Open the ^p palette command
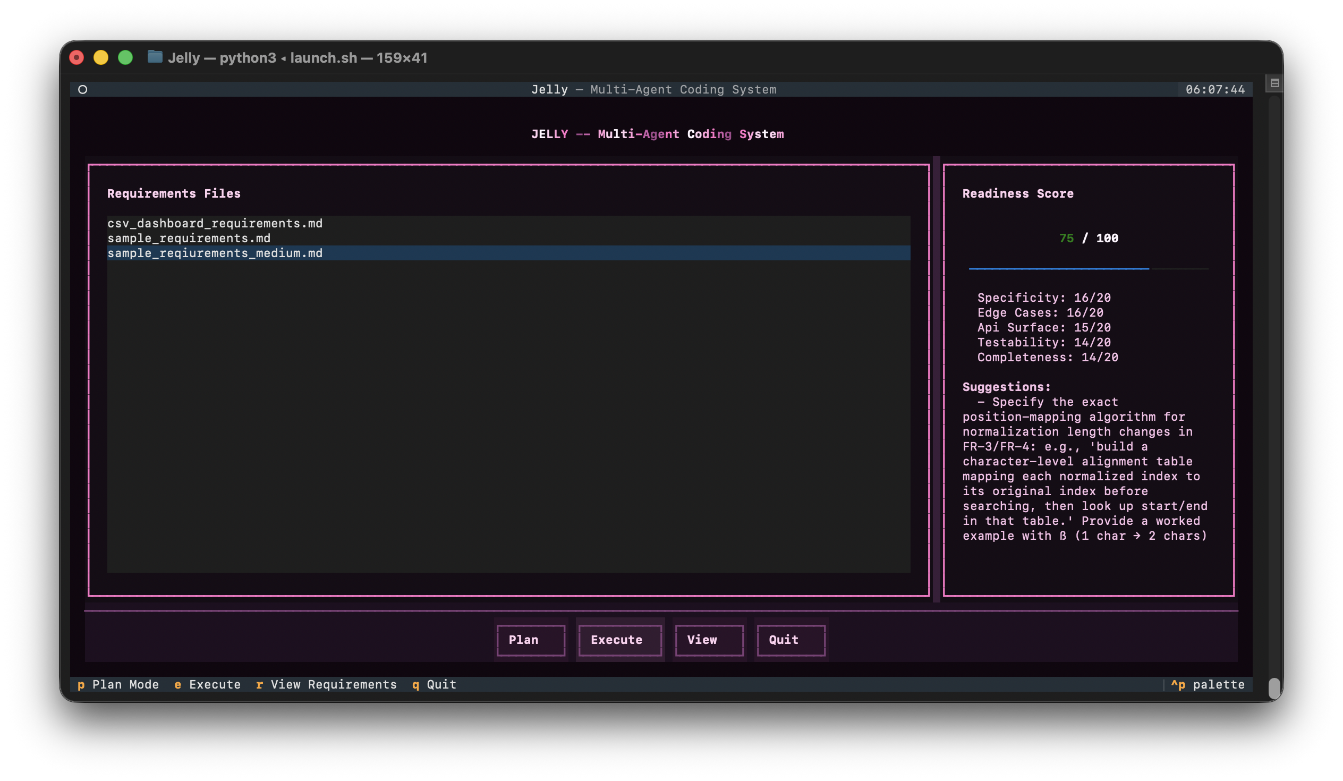This screenshot has height=781, width=1343. pos(1208,684)
